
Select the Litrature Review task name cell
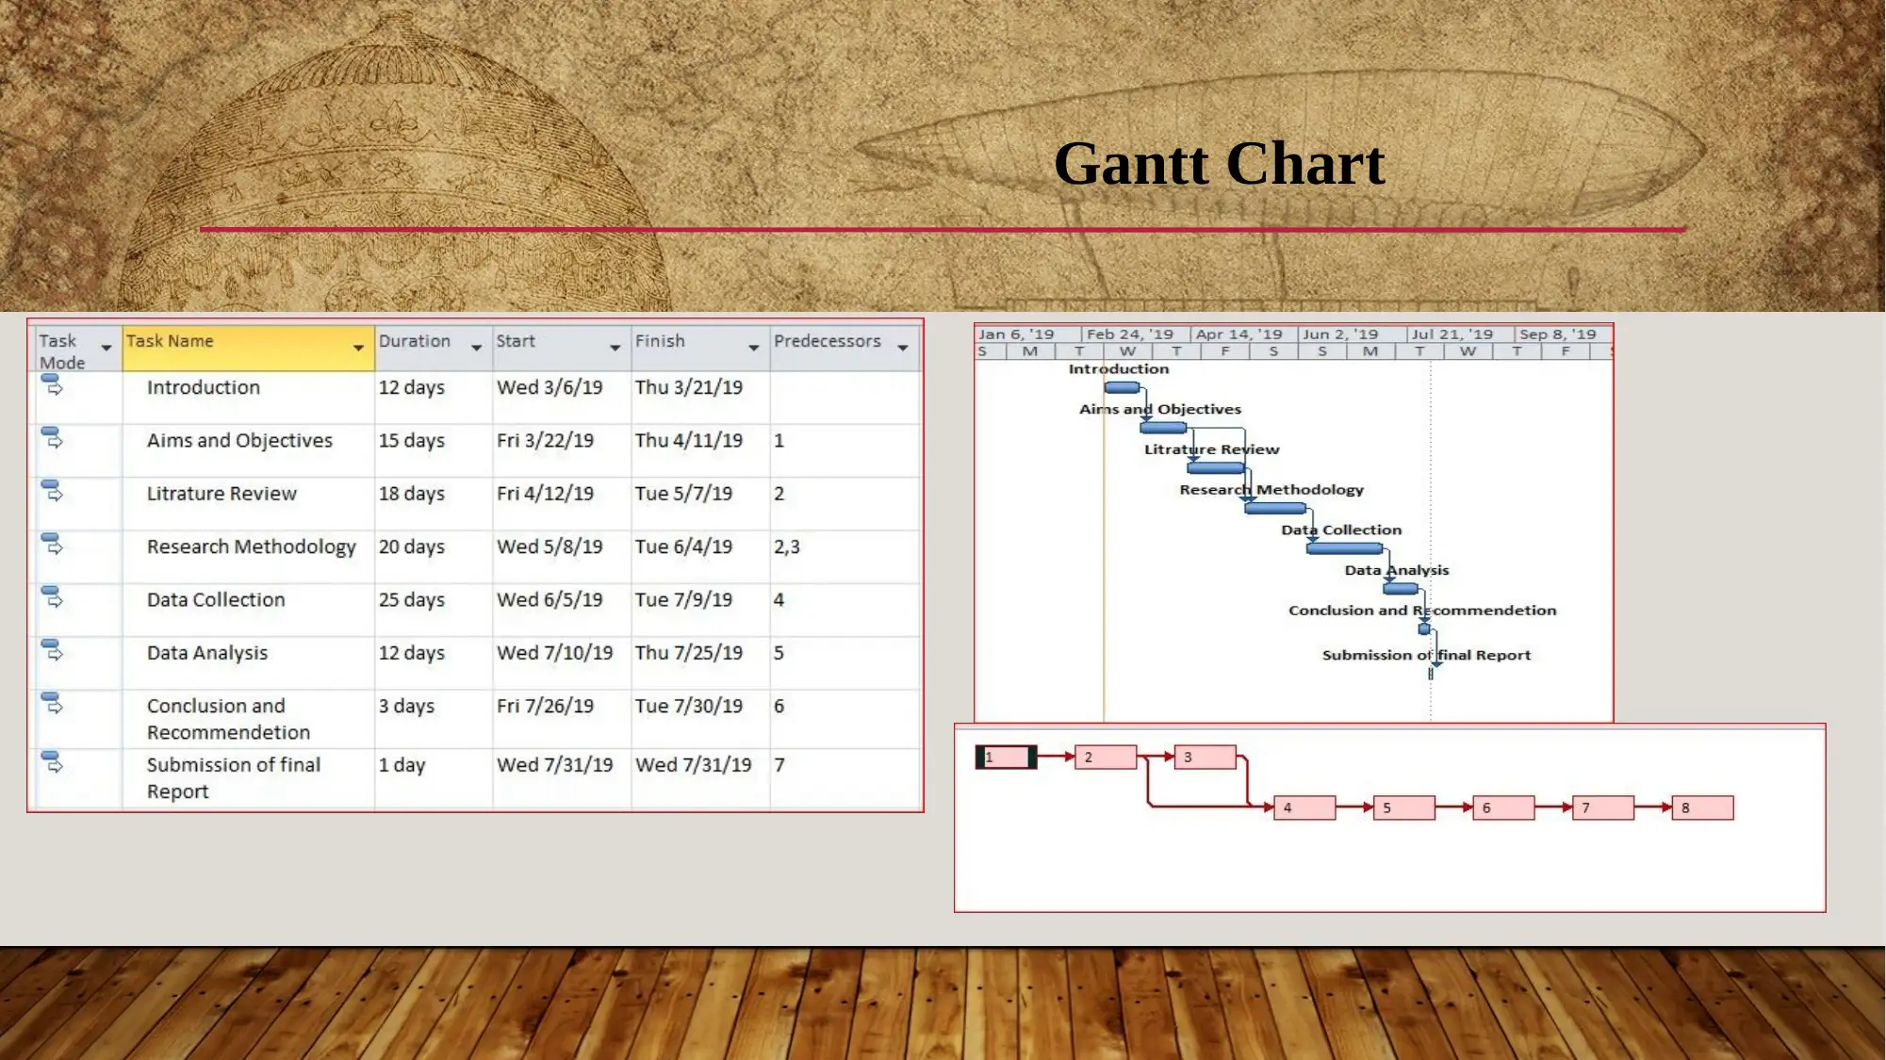(248, 503)
